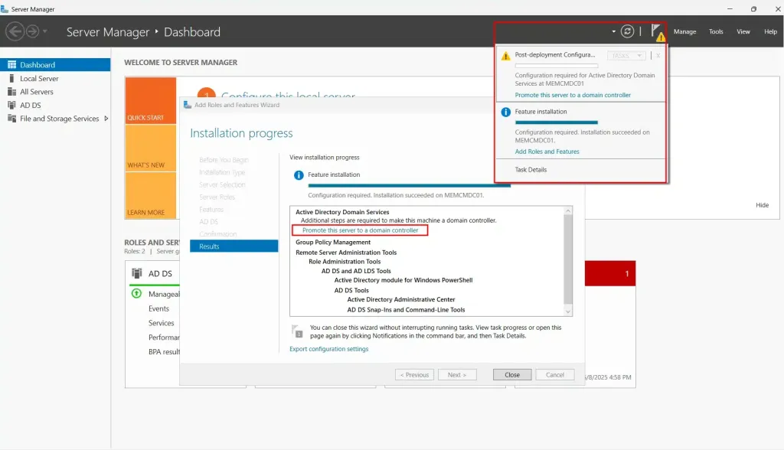Open Task Details in notifications
The width and height of the screenshot is (784, 450).
531,169
